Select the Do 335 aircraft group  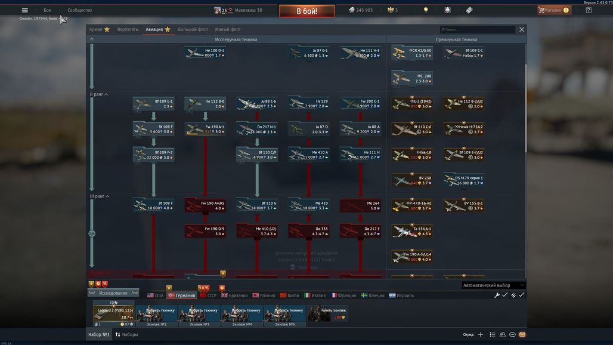pyautogui.click(x=309, y=231)
